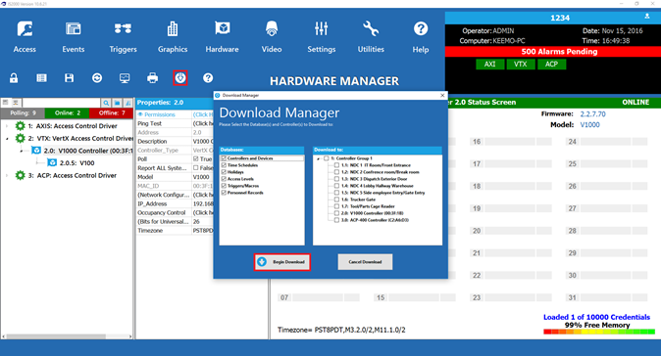Image resolution: width=661 pixels, height=356 pixels.
Task: Click the 500 Alarms Pending banner
Action: [553, 52]
